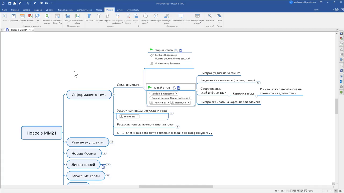Remove Васильев resource from card
344x193 pixels.
click(189, 103)
